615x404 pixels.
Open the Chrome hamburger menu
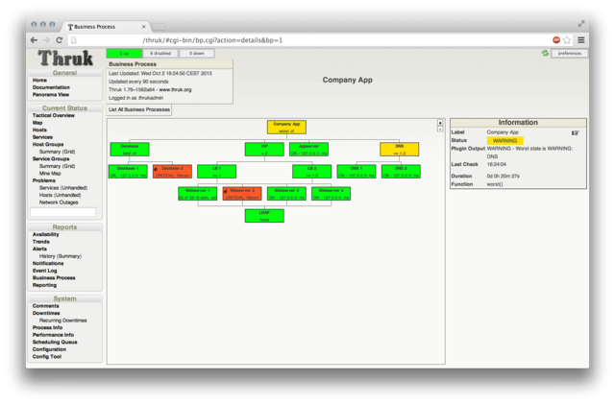pos(580,40)
